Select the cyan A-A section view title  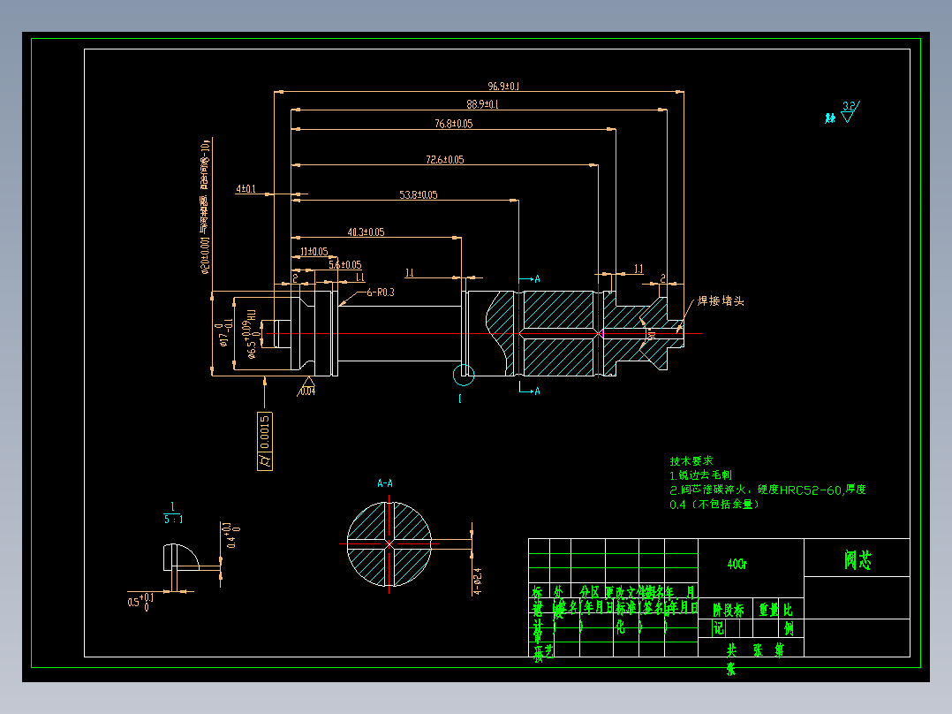point(385,483)
